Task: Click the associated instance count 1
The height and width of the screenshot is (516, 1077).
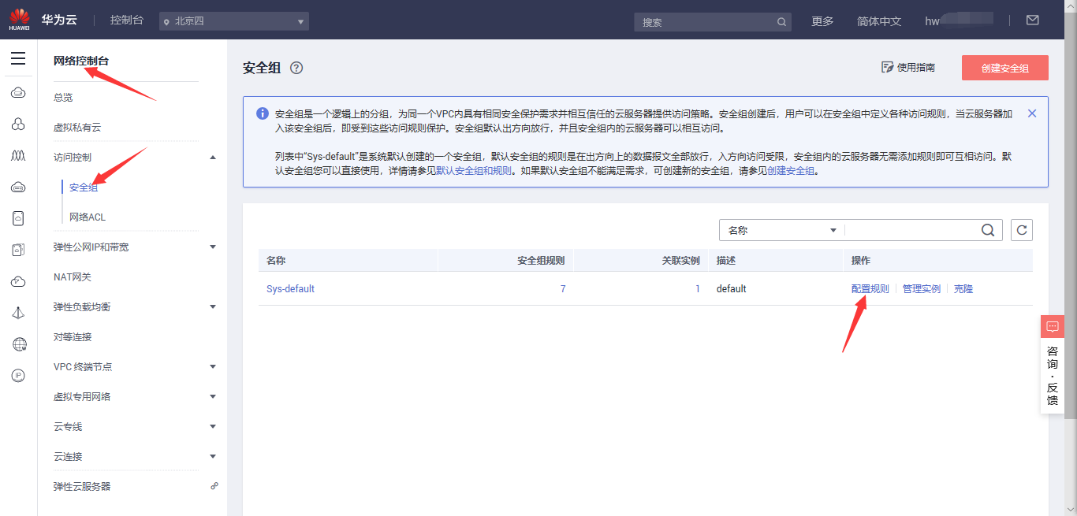Action: point(697,289)
